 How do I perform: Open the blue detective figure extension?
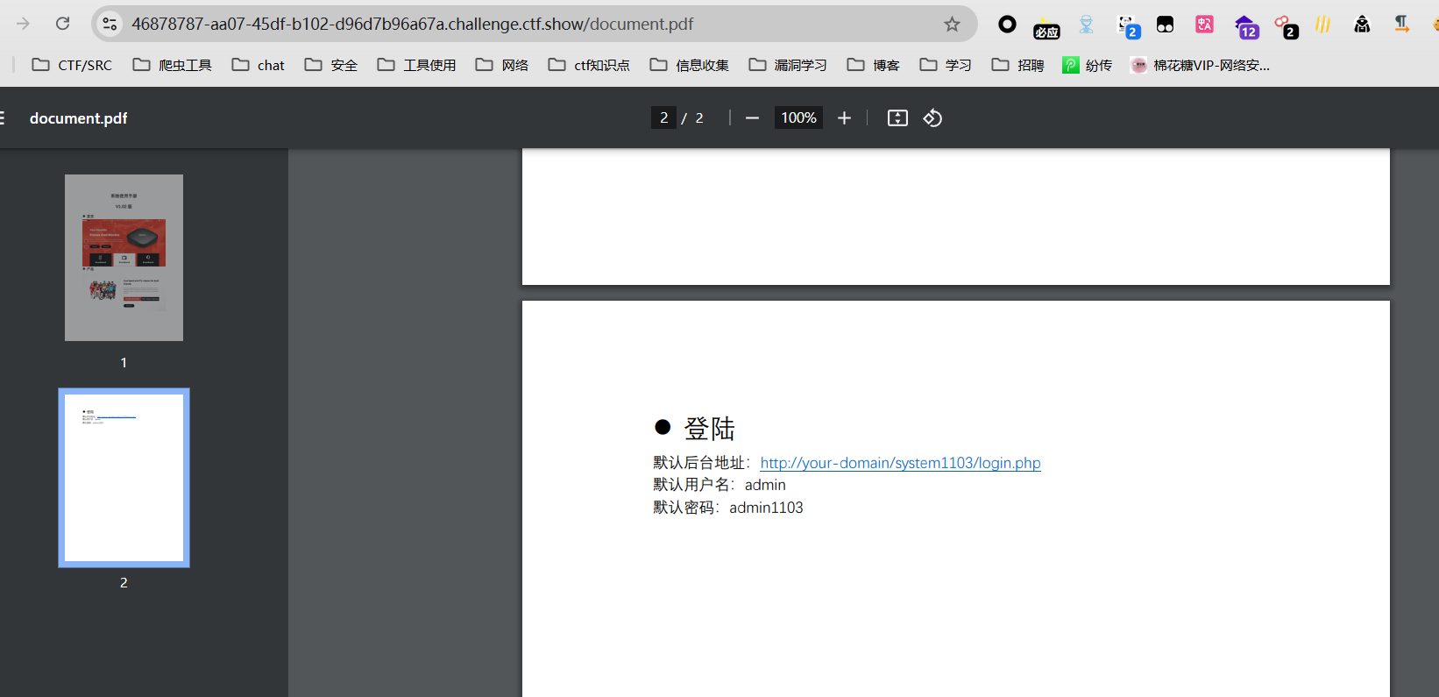coord(1087,25)
